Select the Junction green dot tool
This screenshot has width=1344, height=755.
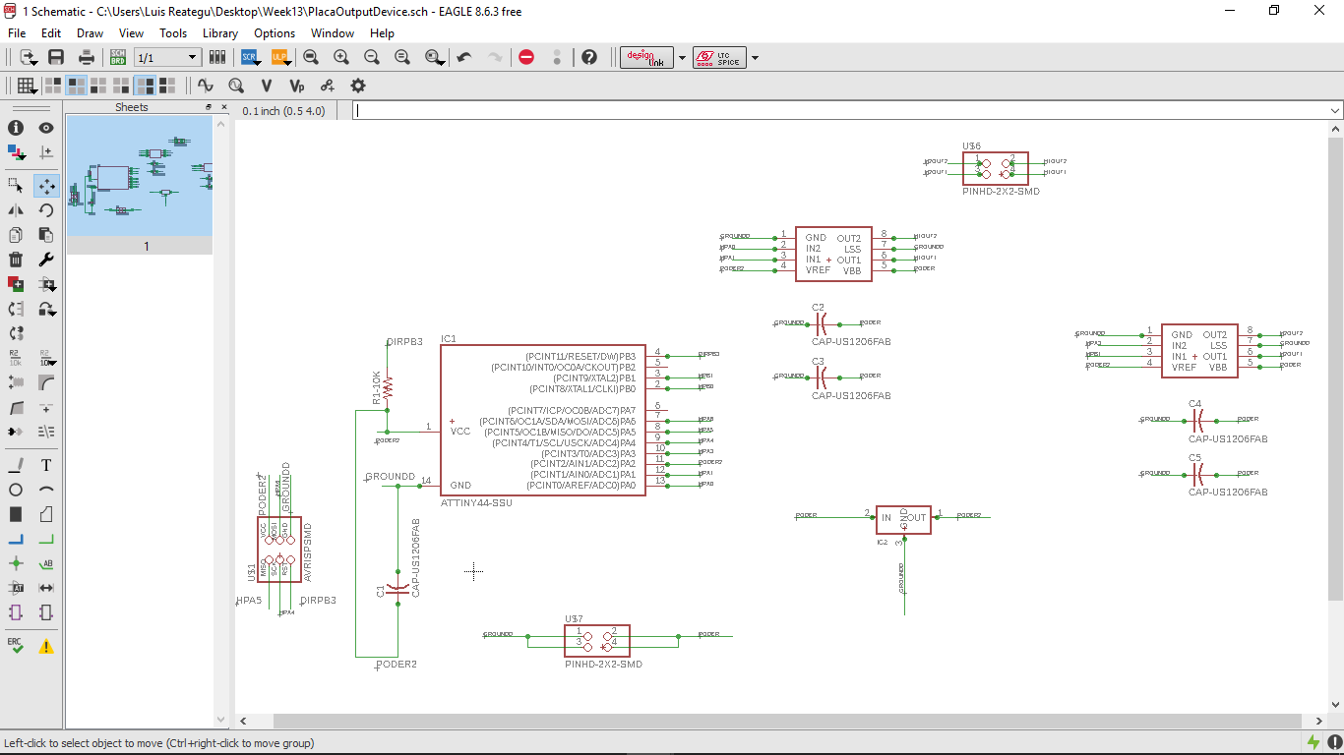(16, 563)
